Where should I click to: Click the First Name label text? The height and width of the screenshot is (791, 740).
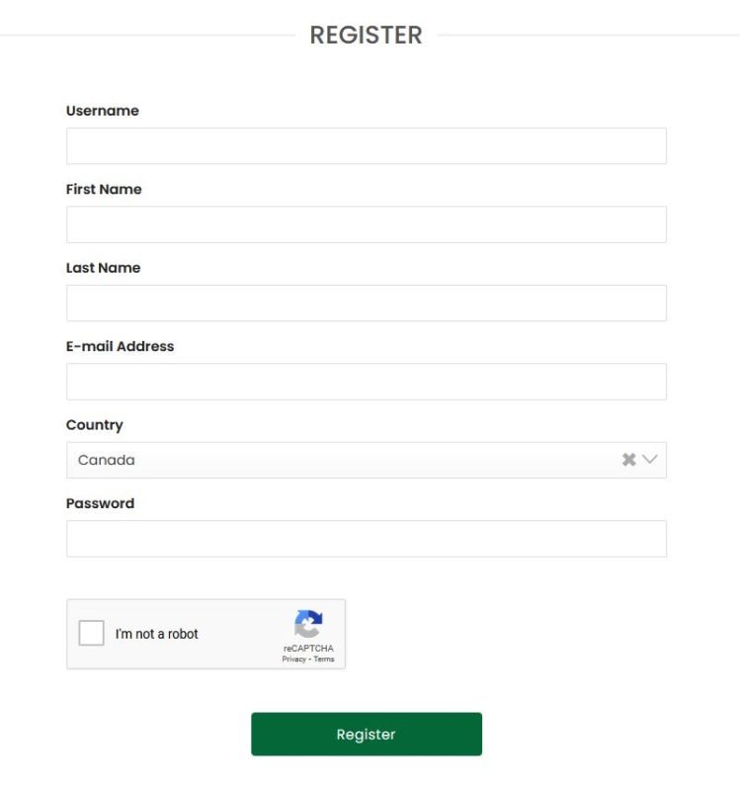coord(104,189)
